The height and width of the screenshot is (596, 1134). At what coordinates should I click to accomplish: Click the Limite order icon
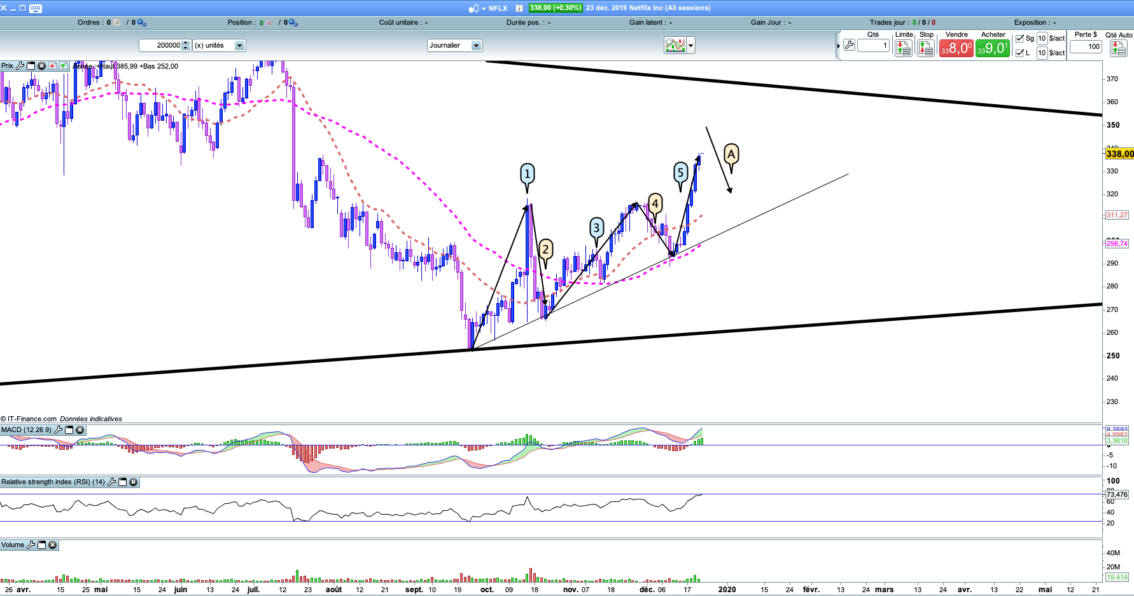click(x=903, y=48)
